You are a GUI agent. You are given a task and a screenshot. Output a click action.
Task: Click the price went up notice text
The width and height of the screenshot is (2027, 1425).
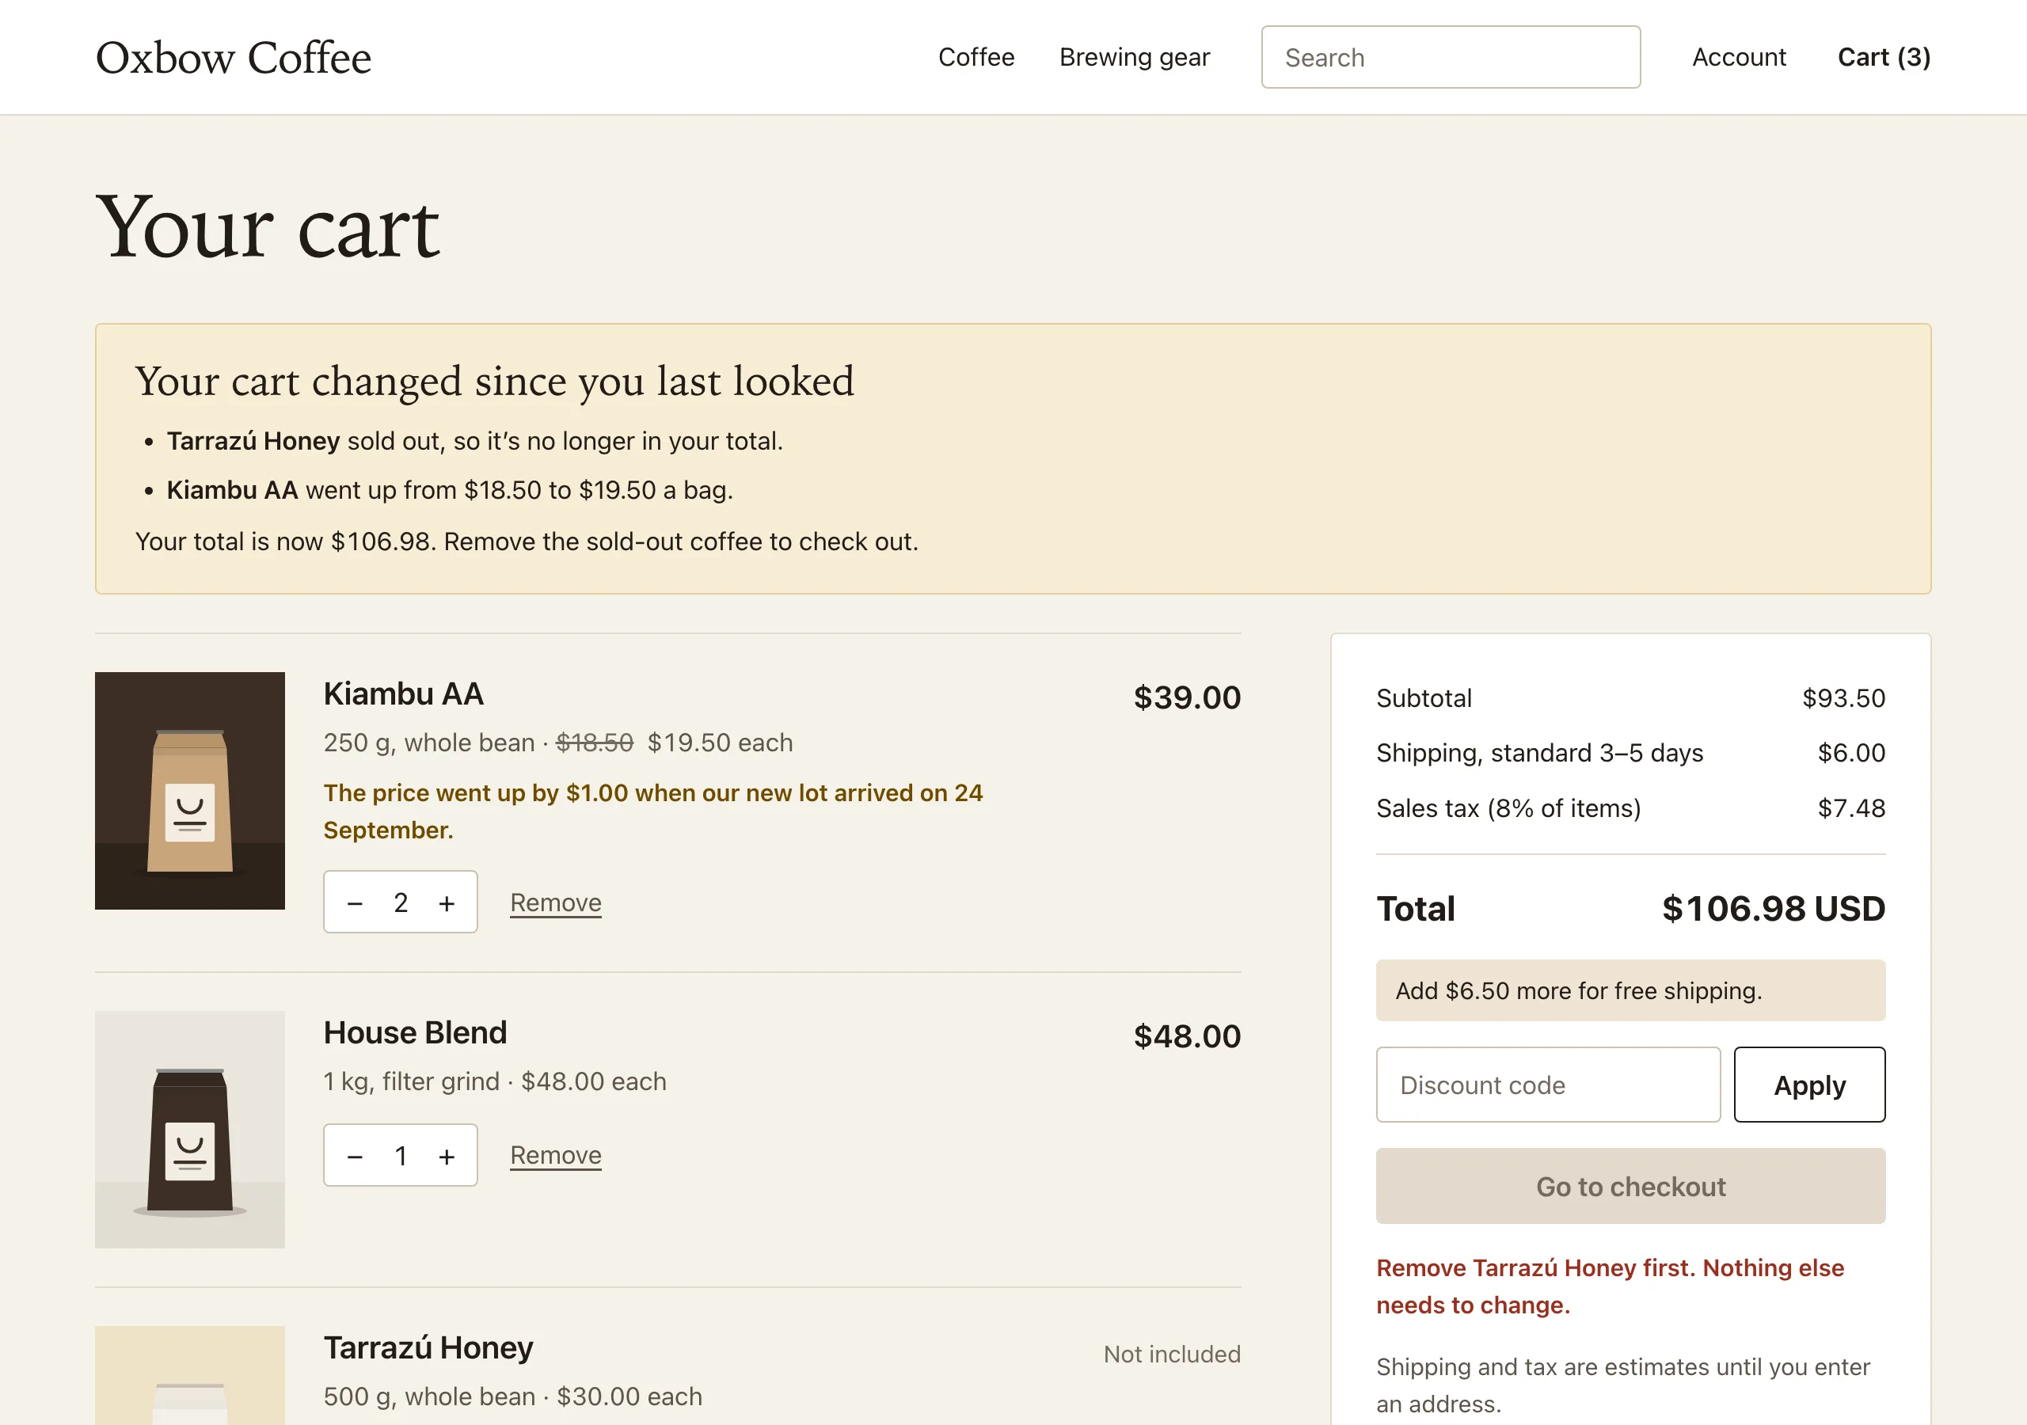point(652,811)
